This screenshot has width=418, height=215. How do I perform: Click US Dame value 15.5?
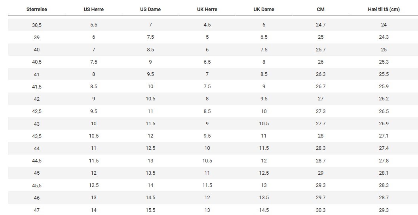pyautogui.click(x=150, y=210)
